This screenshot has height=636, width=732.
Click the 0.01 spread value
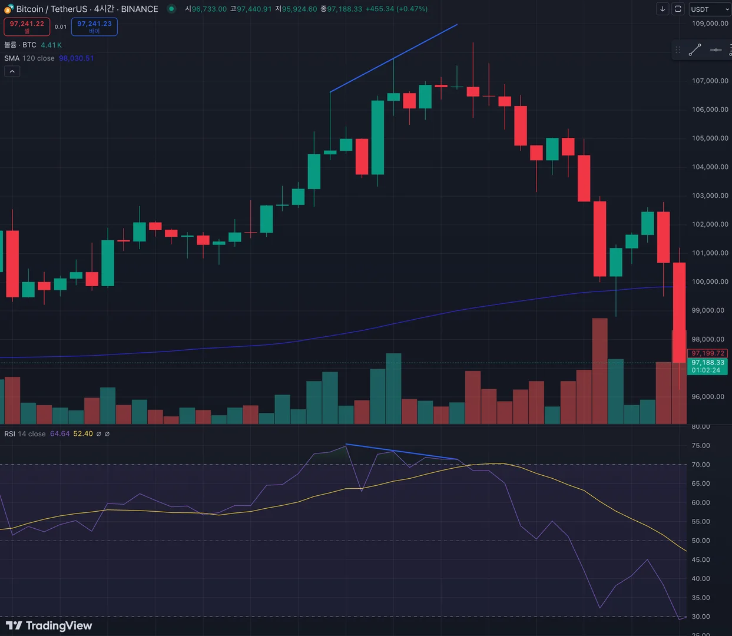click(x=61, y=26)
